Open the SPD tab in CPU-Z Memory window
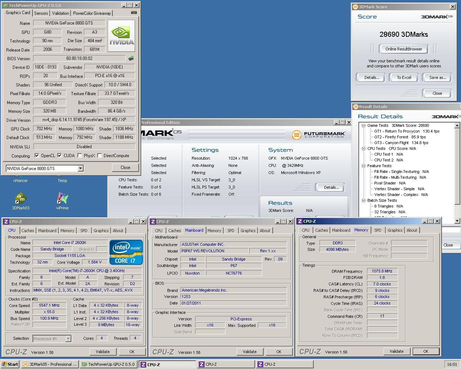 click(x=377, y=230)
